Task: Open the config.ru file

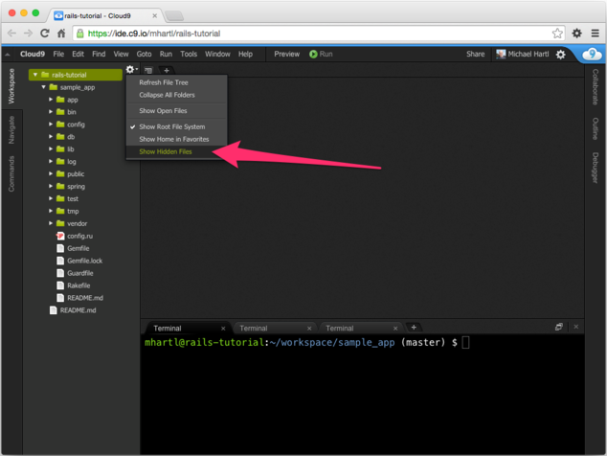Action: click(79, 236)
